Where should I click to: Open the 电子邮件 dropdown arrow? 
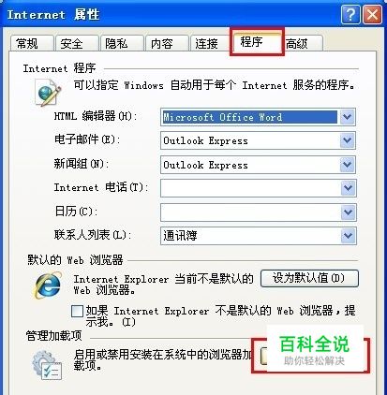pyautogui.click(x=347, y=140)
